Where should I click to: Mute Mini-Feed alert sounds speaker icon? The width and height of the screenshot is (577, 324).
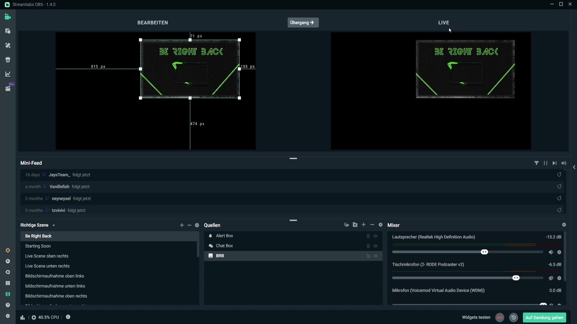(564, 163)
